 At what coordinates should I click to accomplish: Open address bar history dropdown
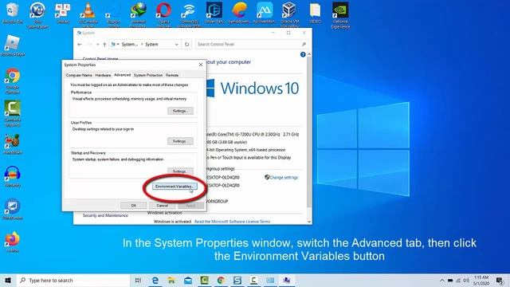pyautogui.click(x=176, y=45)
